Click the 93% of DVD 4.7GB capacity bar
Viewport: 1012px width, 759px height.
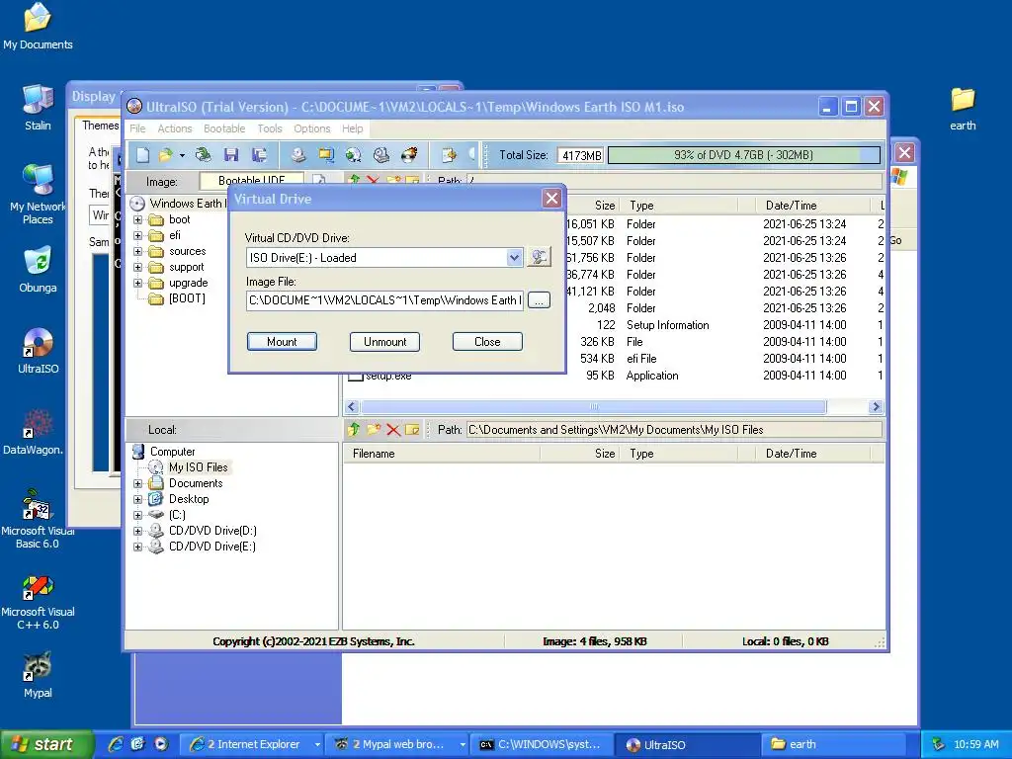(x=743, y=155)
